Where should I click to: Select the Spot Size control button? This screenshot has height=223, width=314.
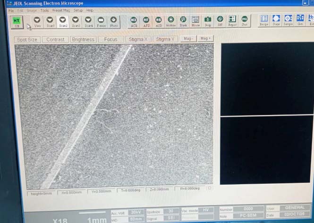27,40
